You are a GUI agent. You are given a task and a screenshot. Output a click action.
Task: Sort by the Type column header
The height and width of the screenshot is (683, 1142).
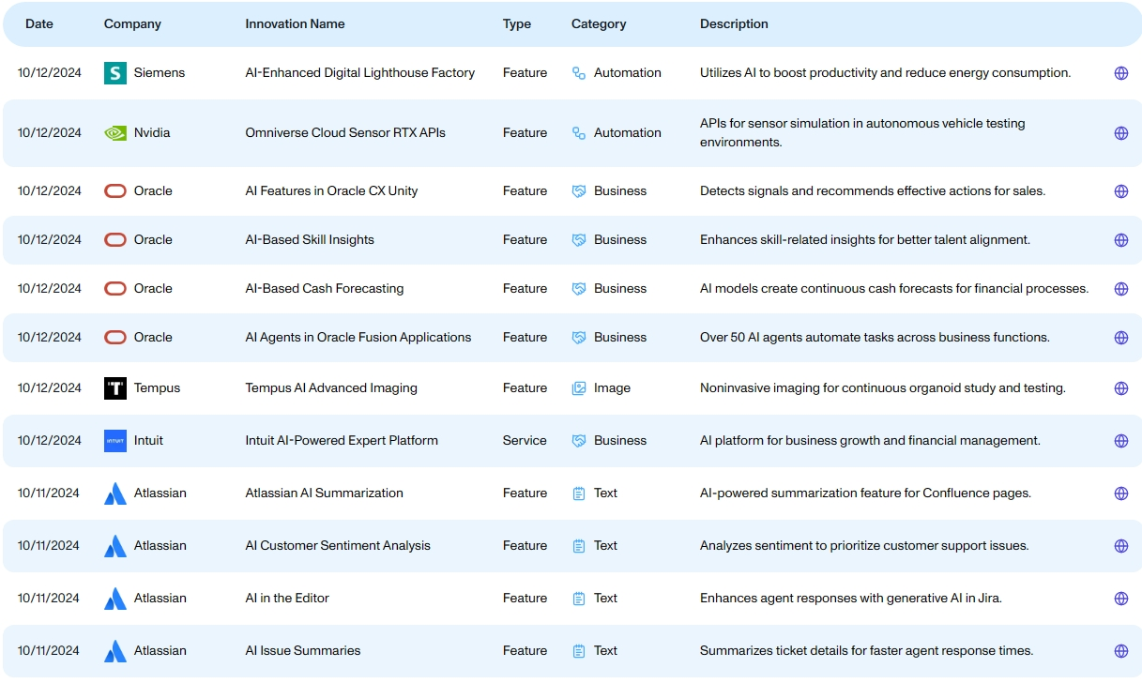point(517,24)
